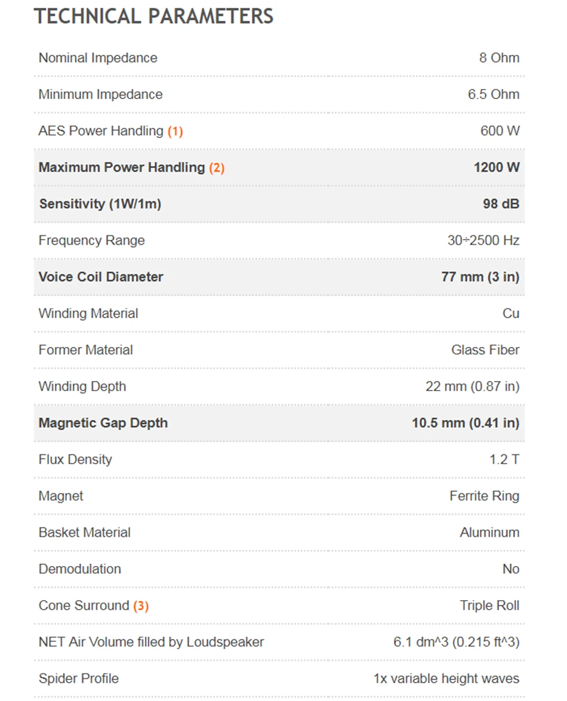Select the Magnetic Gap Depth highlighted row

pyautogui.click(x=279, y=423)
